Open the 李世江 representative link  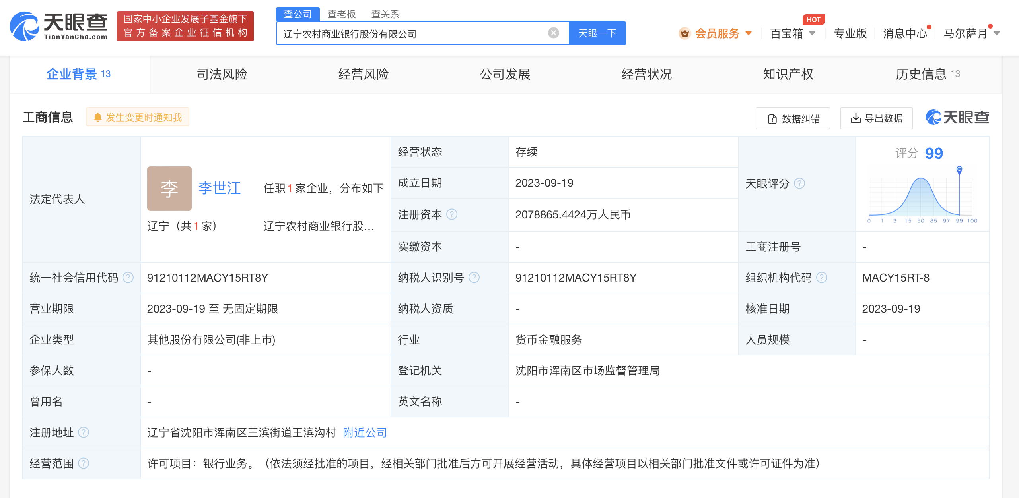(220, 188)
